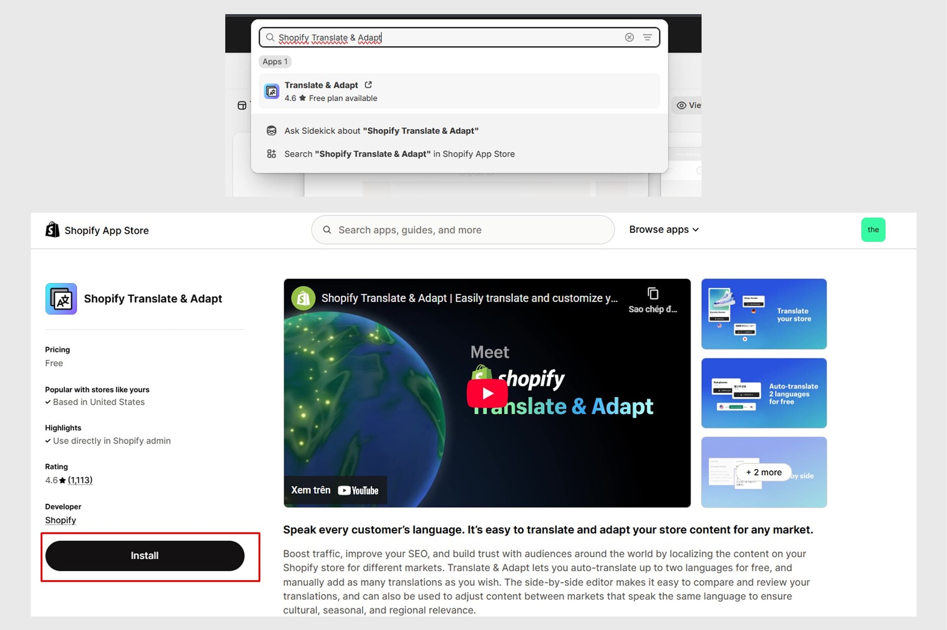
Task: Open the video title link
Action: tap(469, 298)
